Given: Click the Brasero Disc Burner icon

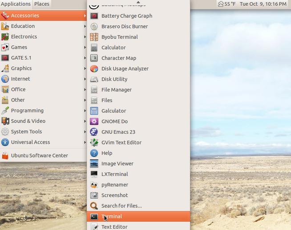Looking at the screenshot, I should 94,26.
